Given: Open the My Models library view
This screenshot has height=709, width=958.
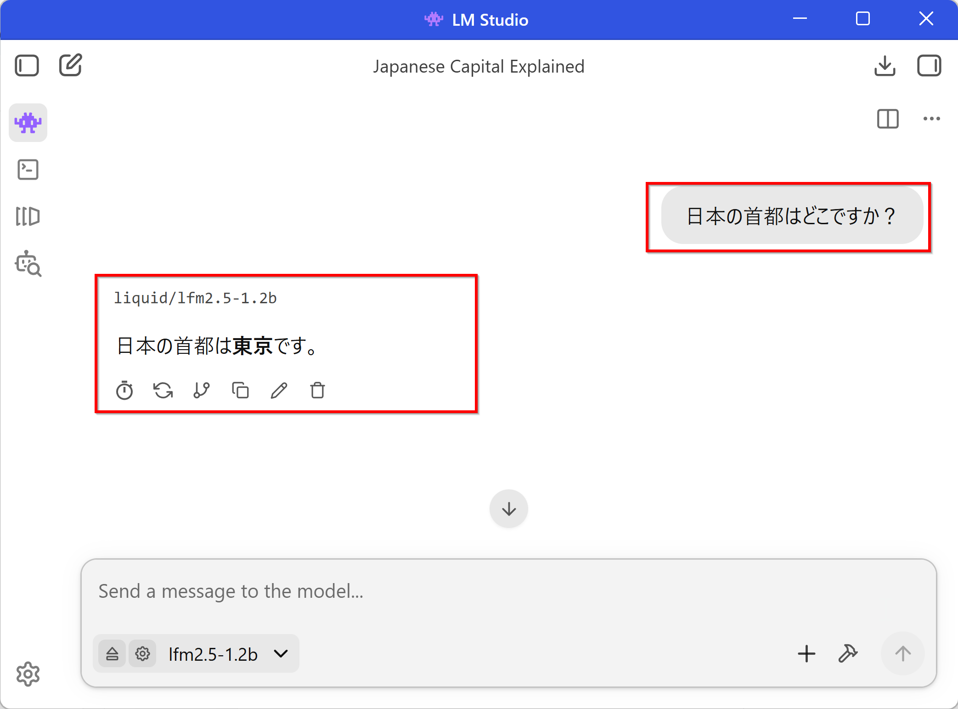Looking at the screenshot, I should (28, 216).
